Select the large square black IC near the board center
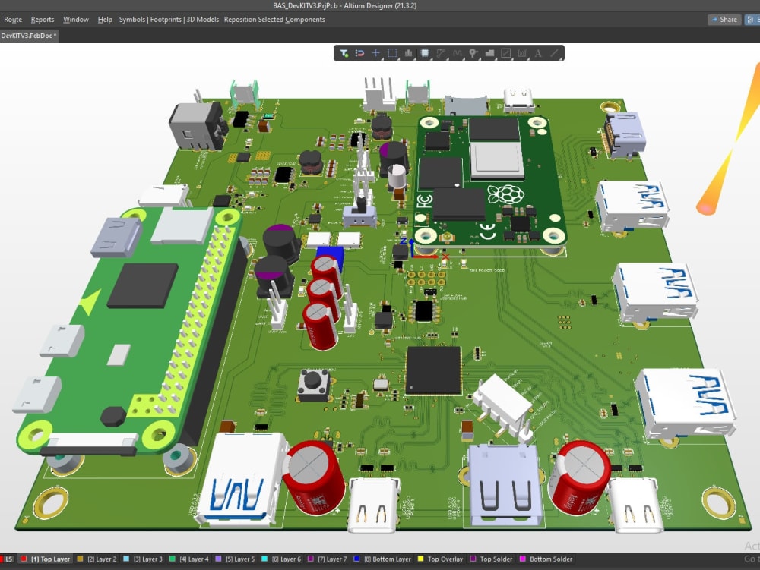 [x=433, y=370]
